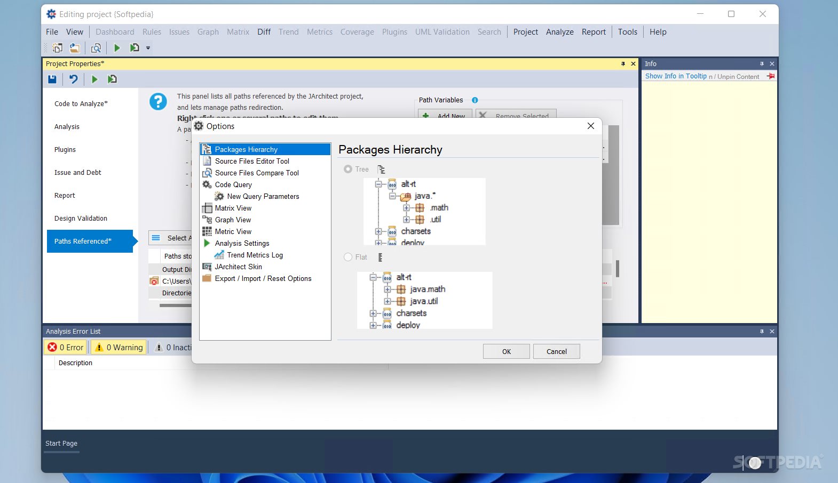Open Paths Referenced section in sidebar

90,241
